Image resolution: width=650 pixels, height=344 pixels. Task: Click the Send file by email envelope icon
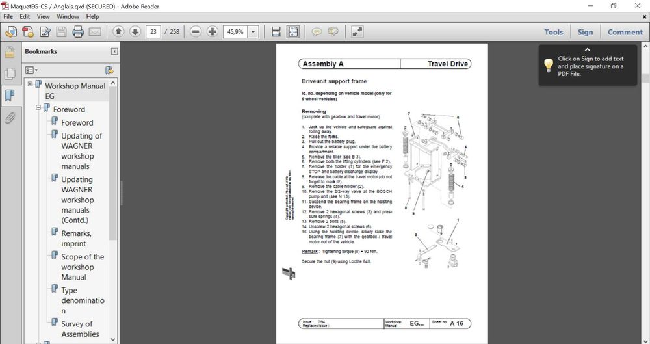[95, 31]
